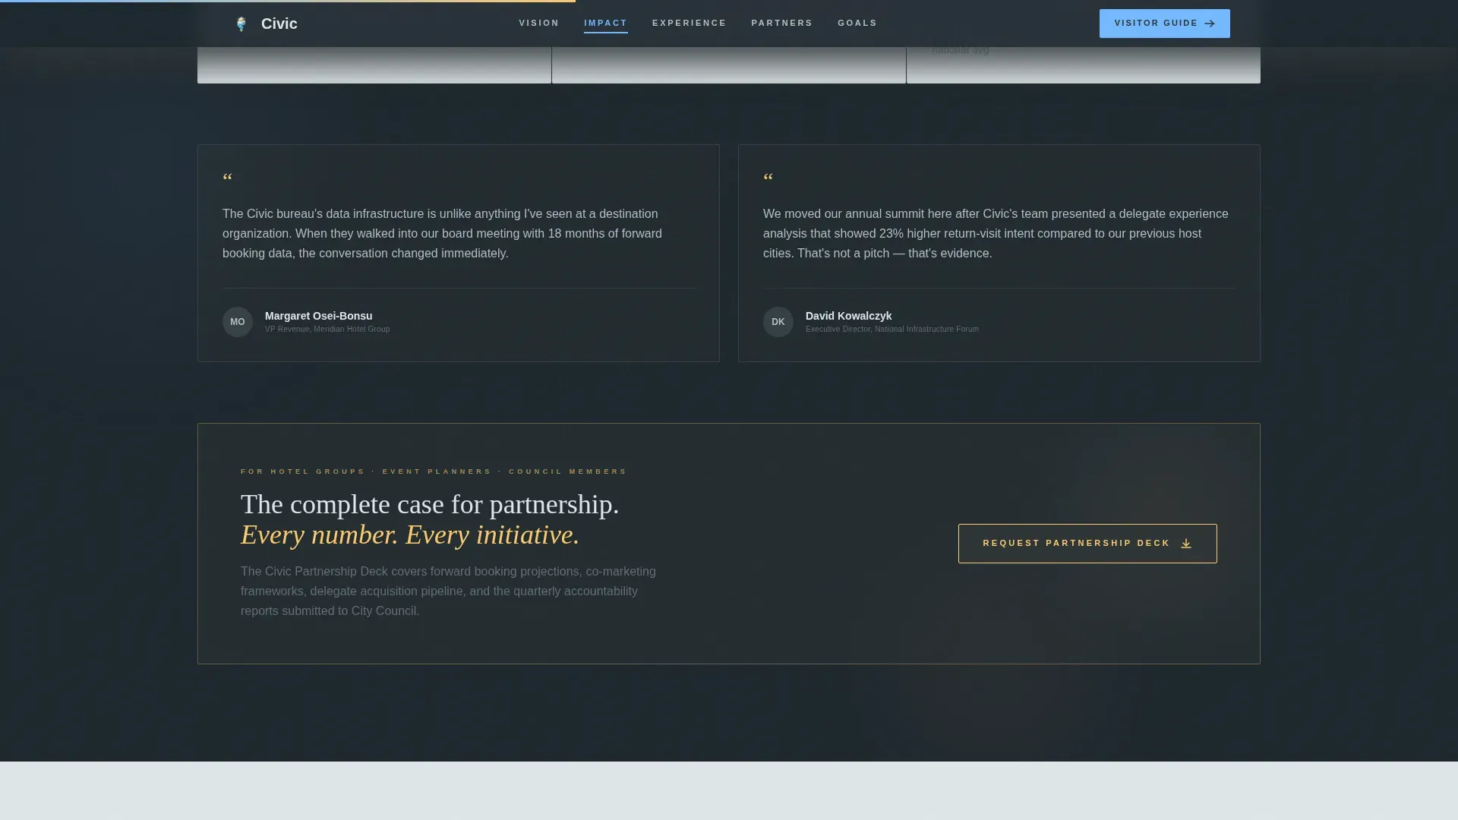Click the quote mark on Margaret's testimonial
Screen dimensions: 1458x820
click(x=227, y=179)
